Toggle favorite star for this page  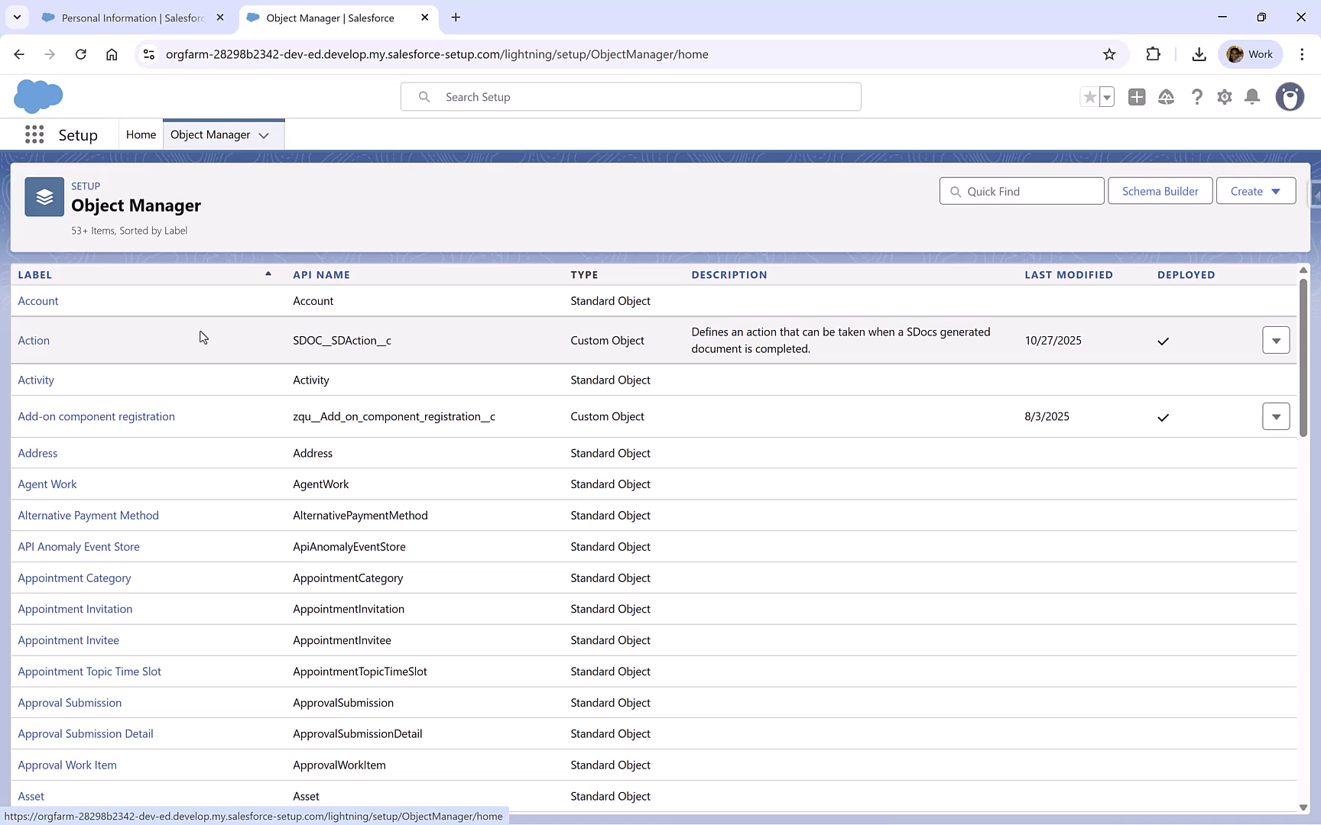(x=1089, y=97)
